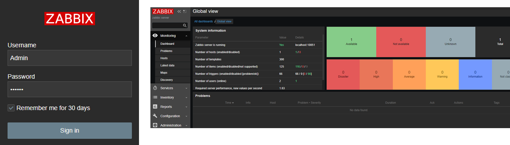The width and height of the screenshot is (510, 145).
Task: Click the Warning severity tile
Action: click(x=442, y=74)
